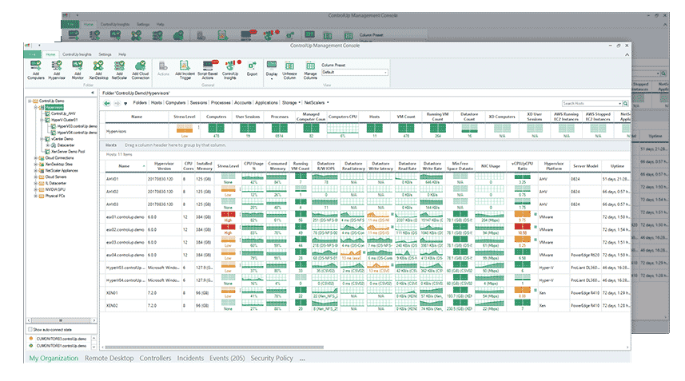Open the Events (205) bottom tab

(227, 358)
